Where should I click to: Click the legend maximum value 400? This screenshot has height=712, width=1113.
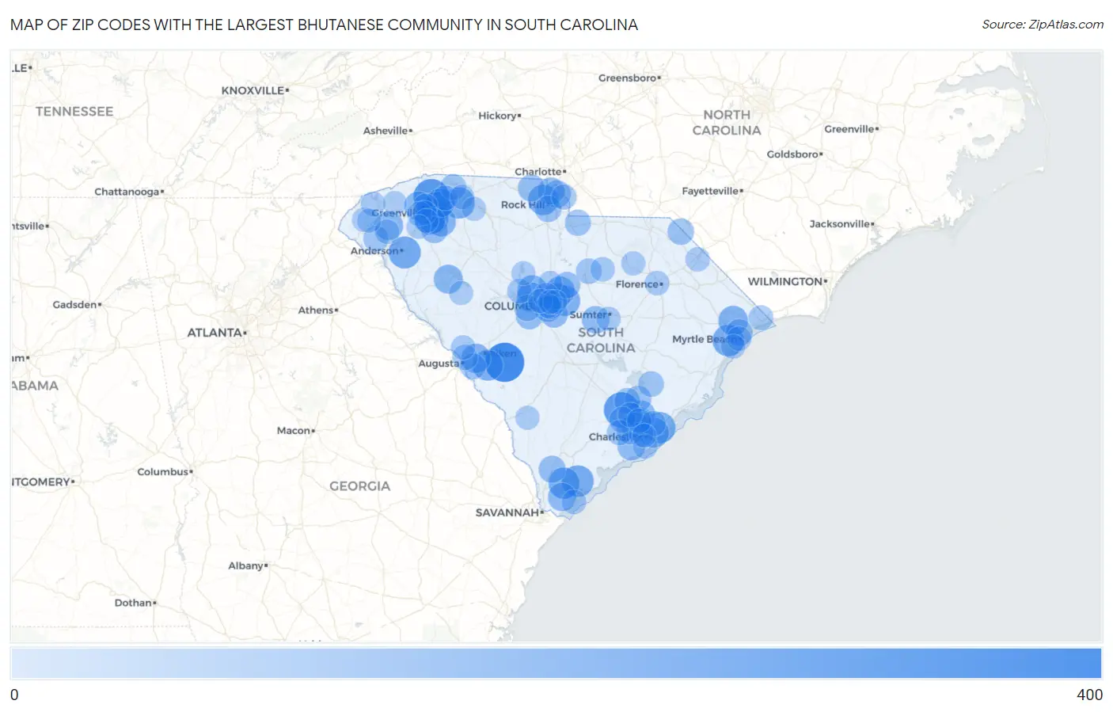1089,695
